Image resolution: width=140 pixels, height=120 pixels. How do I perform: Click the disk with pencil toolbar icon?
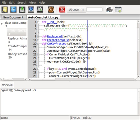coord(40,9)
